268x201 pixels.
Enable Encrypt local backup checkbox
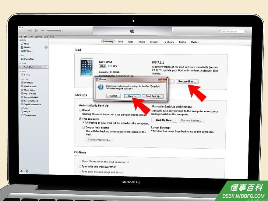[x=84, y=127]
